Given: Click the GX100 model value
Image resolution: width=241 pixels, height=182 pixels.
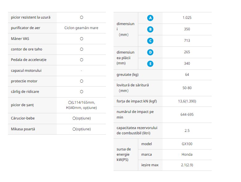Looking at the screenshot, I should point(187,144).
